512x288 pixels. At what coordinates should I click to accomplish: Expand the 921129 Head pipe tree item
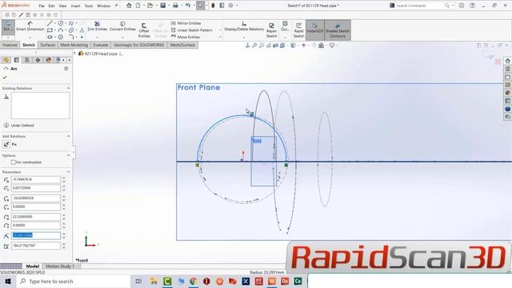(74, 54)
